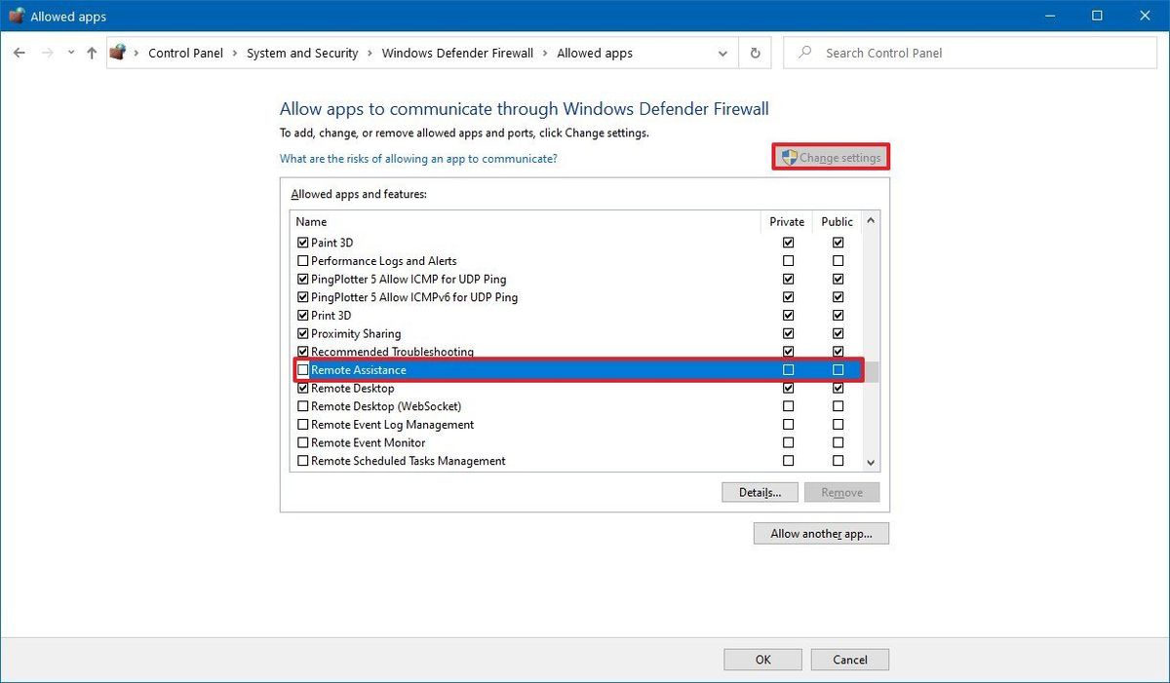Click the Allow another app button
The image size is (1170, 683).
[820, 533]
